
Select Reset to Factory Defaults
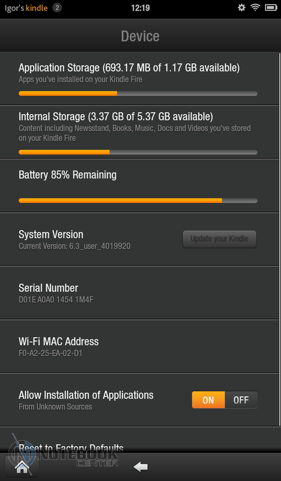(71, 448)
